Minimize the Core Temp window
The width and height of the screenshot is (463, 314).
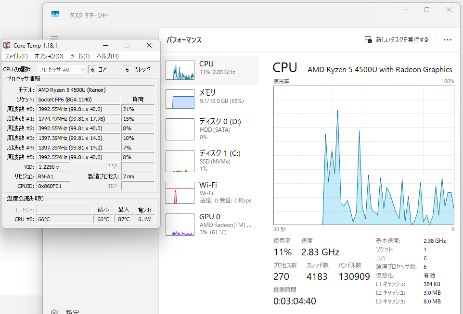[x=105, y=45]
